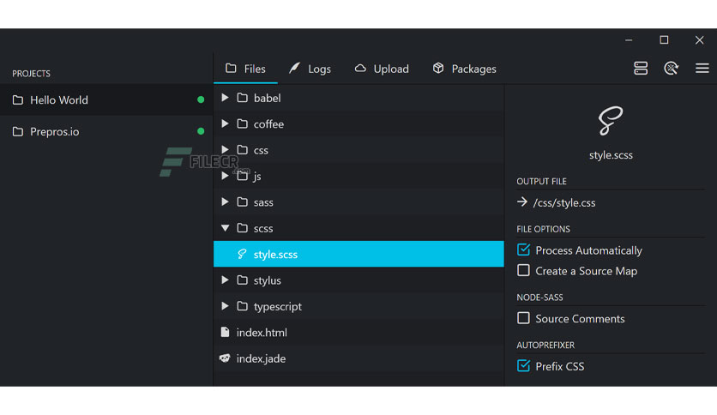Open the server/layout icon in top toolbar

[641, 69]
